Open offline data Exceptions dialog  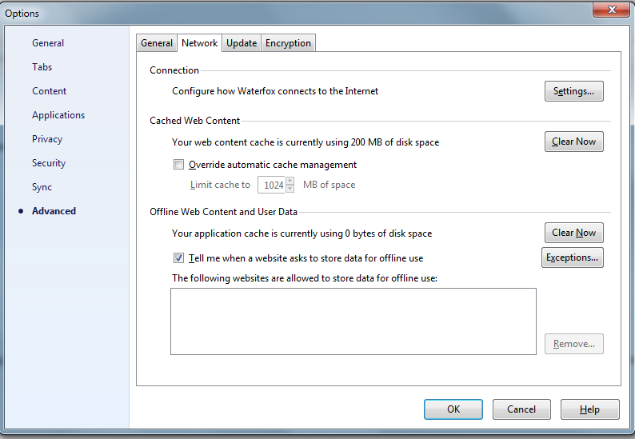pos(572,257)
